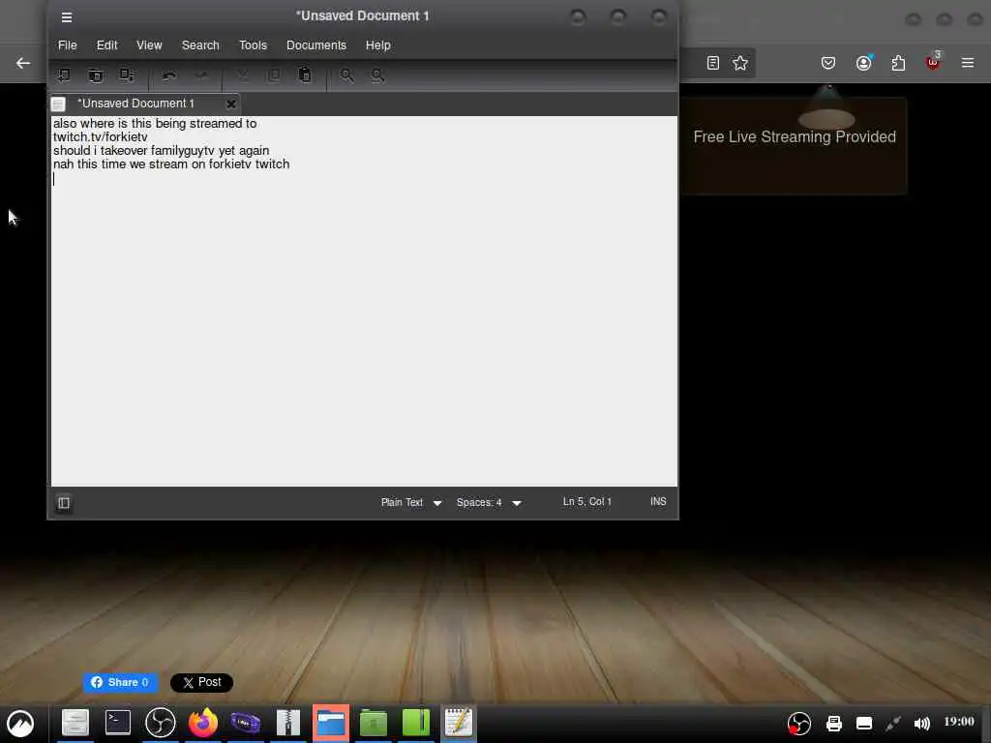Create a new document from the editor toolbar

click(x=64, y=75)
